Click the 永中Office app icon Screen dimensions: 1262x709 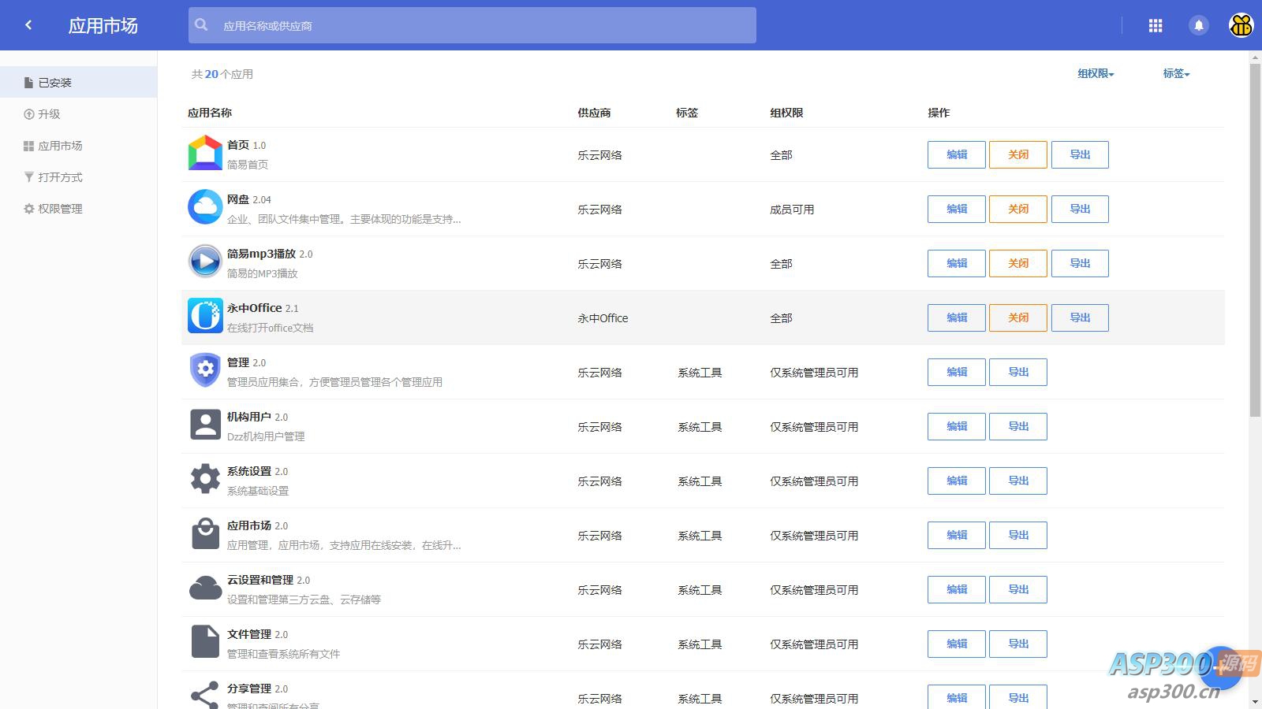click(205, 316)
